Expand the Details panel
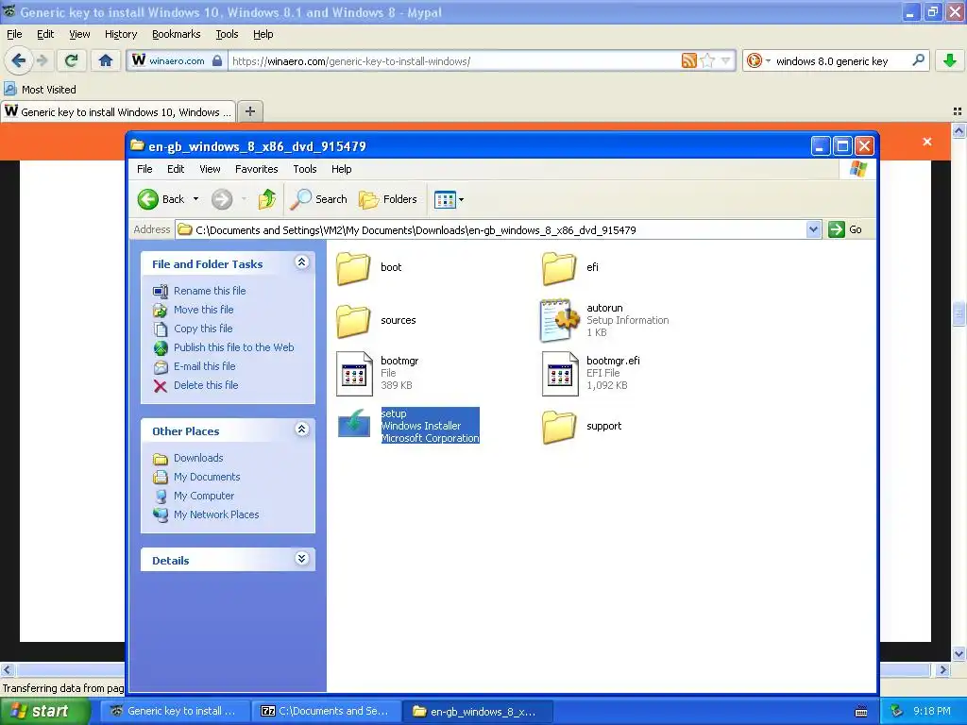967x725 pixels. (x=301, y=559)
